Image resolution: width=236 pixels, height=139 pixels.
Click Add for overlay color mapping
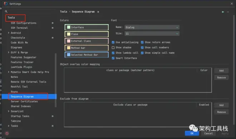click(x=221, y=70)
